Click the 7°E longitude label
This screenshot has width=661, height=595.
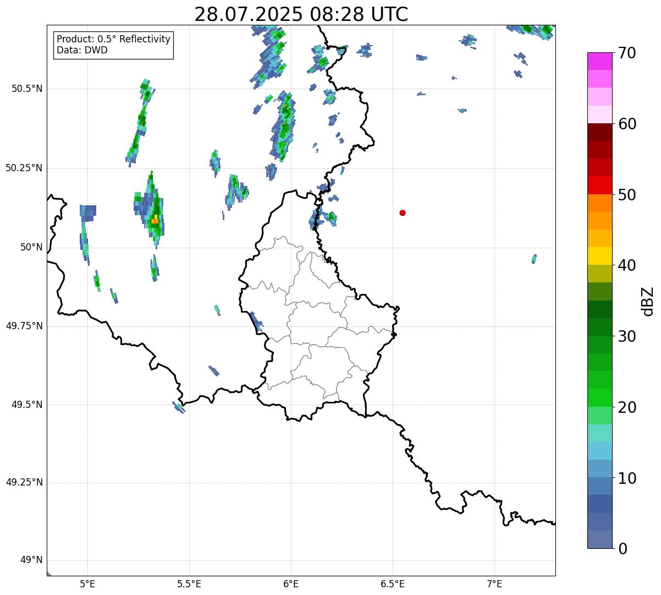494,583
